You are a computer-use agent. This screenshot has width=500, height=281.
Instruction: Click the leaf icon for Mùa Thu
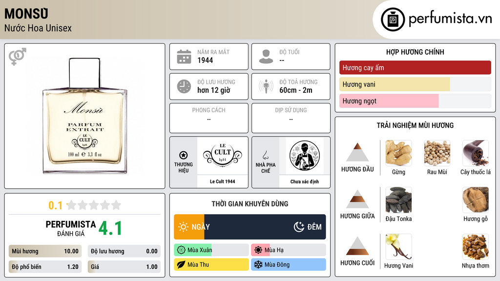[x=181, y=264]
